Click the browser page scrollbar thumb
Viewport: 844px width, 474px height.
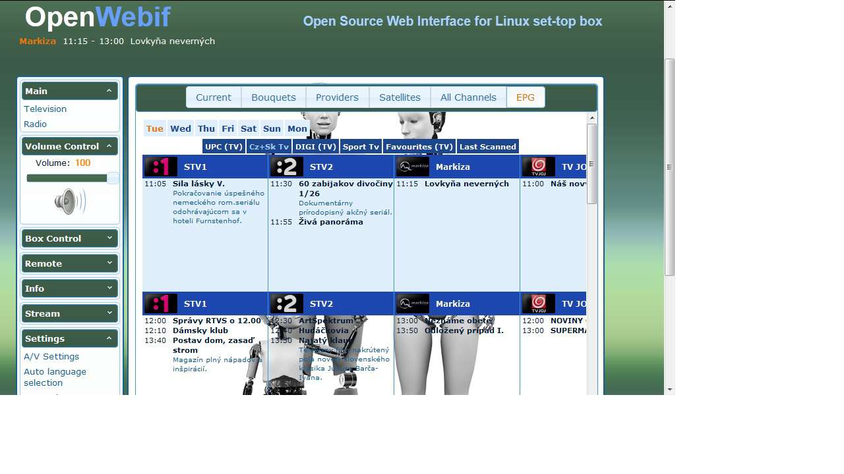670,167
